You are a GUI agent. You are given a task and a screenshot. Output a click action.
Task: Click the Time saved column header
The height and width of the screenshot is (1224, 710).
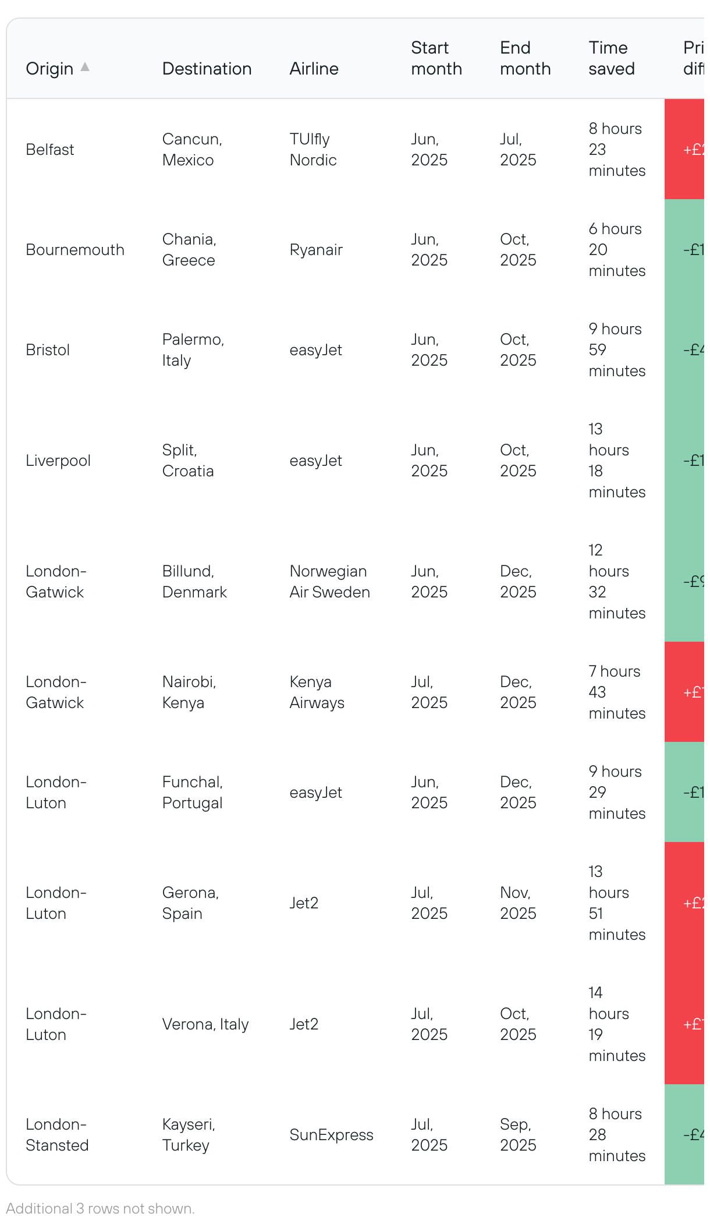tap(612, 58)
